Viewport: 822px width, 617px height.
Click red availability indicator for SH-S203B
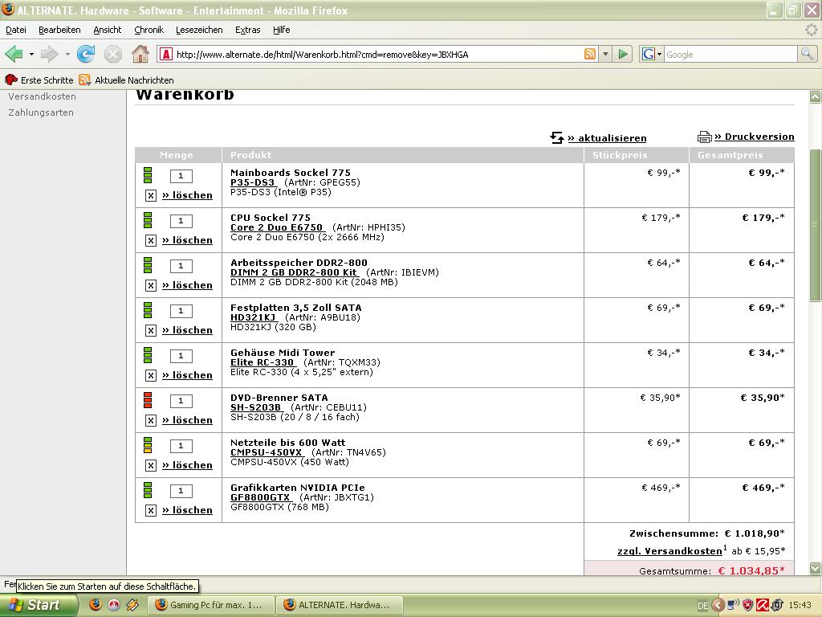[x=148, y=400]
